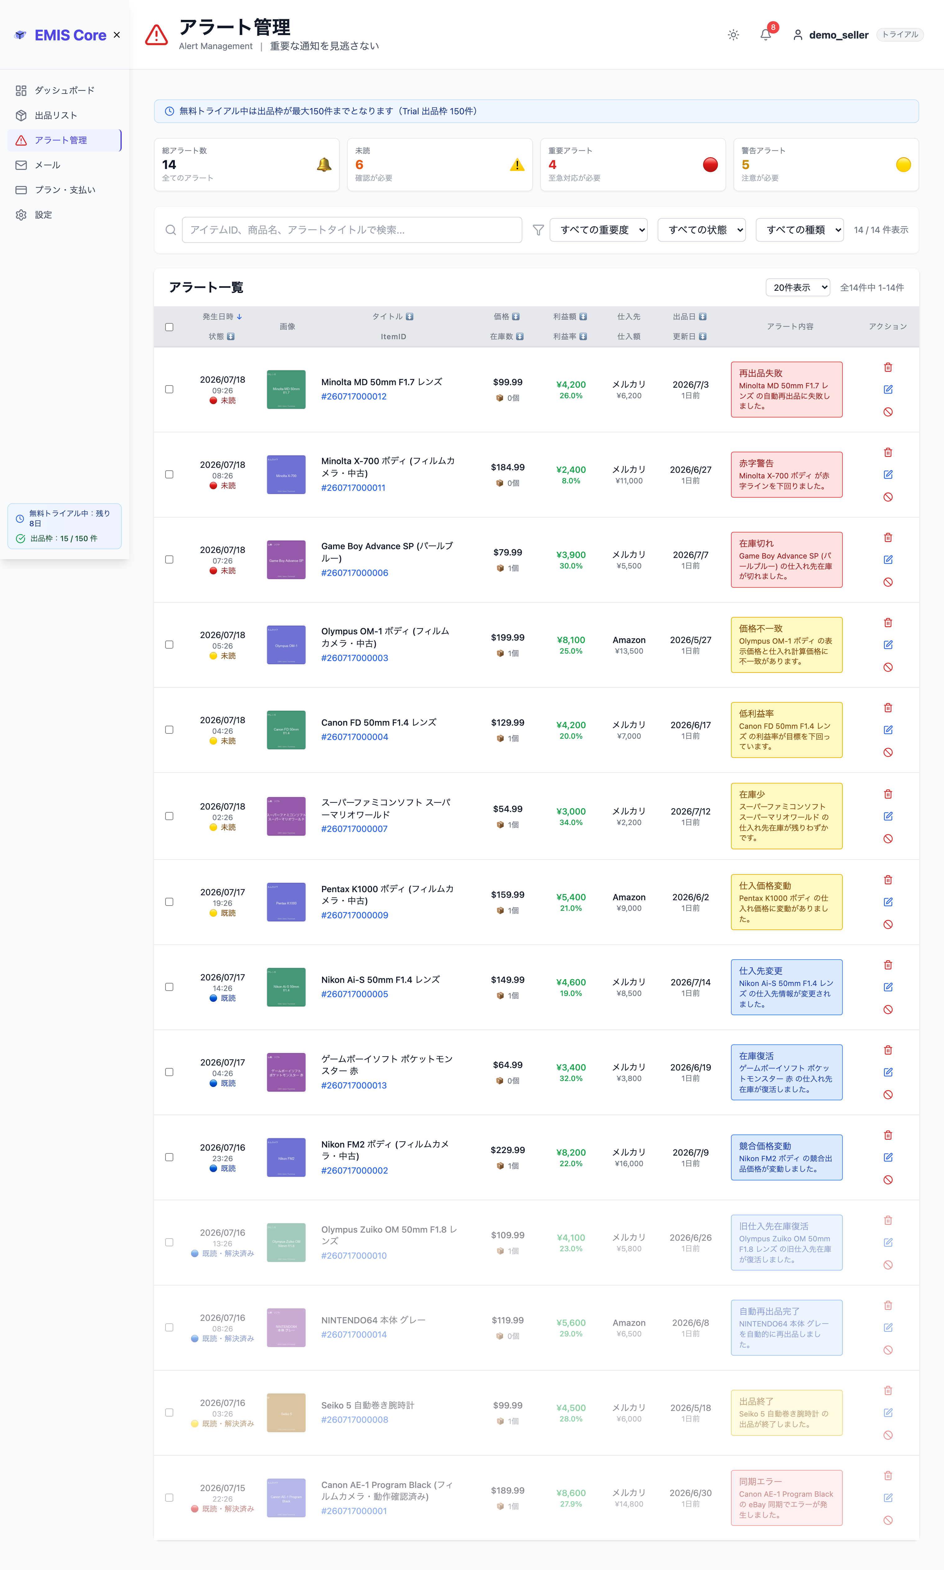Delete the Olympus OM-1 alert
The image size is (944, 1570).
(x=888, y=623)
